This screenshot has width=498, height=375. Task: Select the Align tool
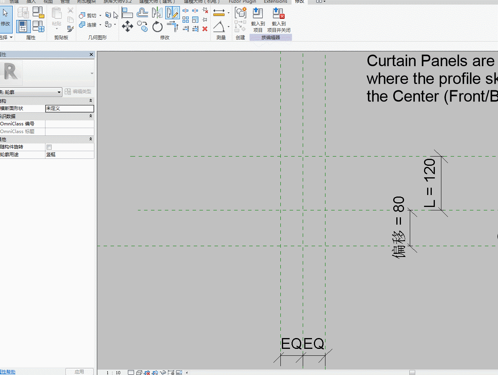[x=127, y=13]
